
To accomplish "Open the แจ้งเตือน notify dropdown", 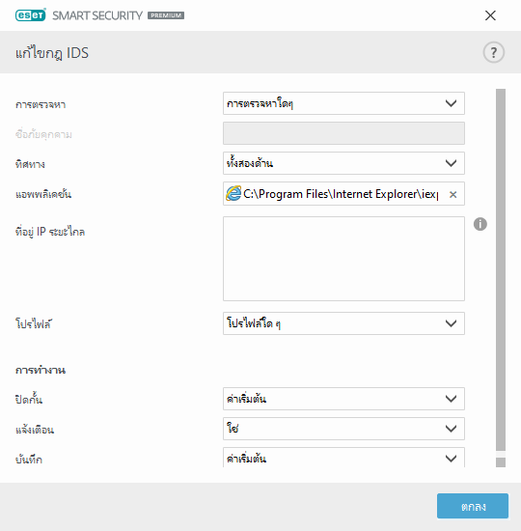I will [343, 429].
